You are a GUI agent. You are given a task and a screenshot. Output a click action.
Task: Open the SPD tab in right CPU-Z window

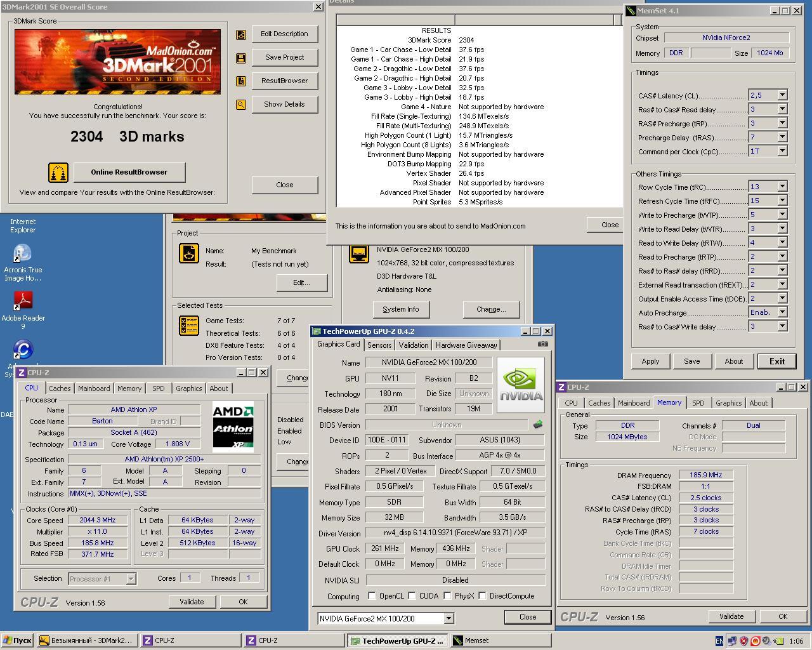[698, 403]
